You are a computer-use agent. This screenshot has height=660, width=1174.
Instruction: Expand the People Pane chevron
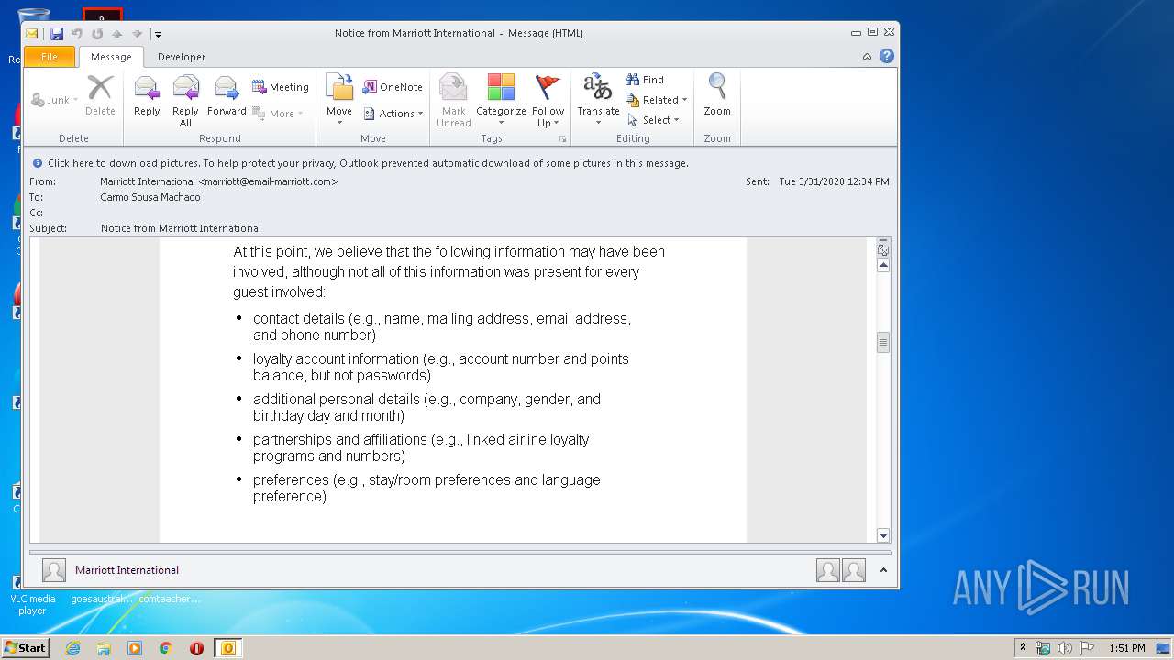point(883,570)
